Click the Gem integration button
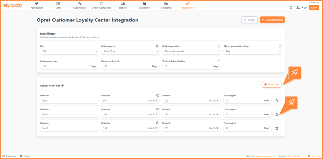 [272, 20]
